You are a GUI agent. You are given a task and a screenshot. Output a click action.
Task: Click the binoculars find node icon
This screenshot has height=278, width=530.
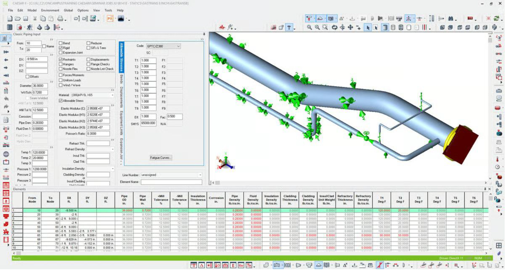point(451,18)
